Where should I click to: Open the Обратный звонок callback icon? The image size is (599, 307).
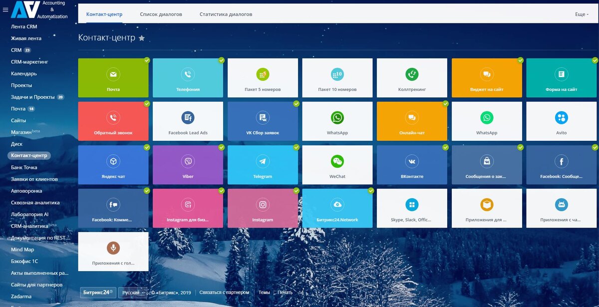(113, 118)
